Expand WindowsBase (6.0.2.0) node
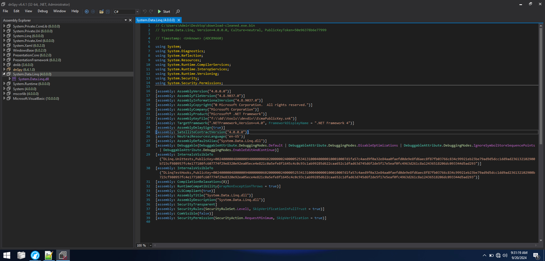This screenshot has width=545, height=261. point(4,50)
